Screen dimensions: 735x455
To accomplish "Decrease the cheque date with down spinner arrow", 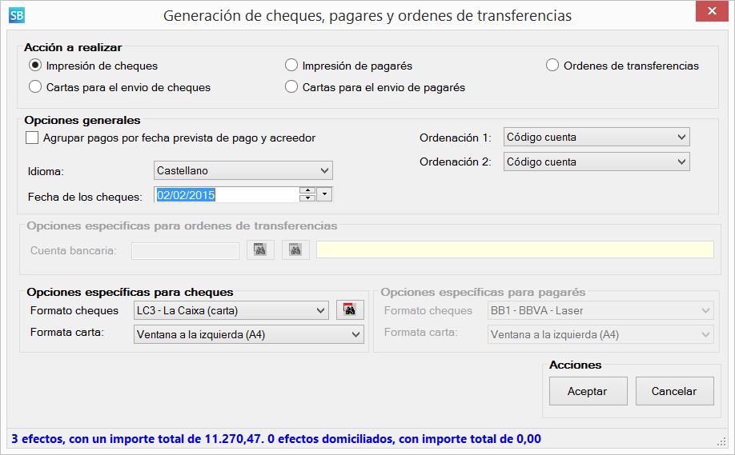I will click(306, 198).
